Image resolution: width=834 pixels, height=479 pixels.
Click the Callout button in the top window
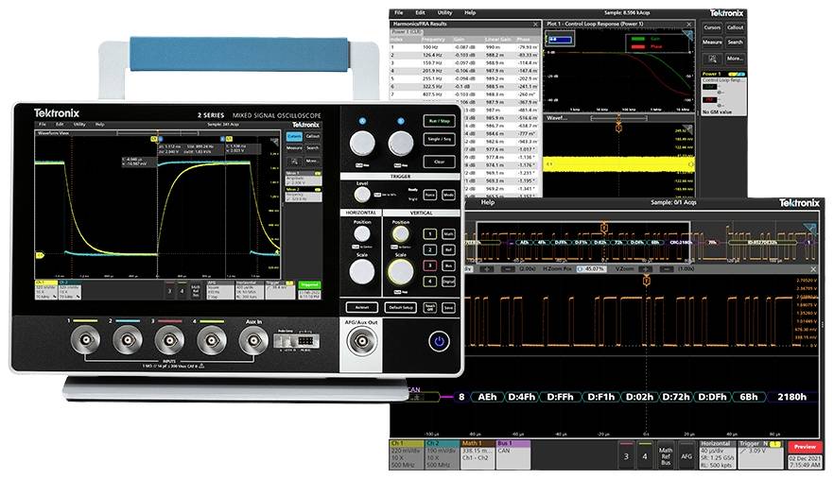tap(735, 28)
